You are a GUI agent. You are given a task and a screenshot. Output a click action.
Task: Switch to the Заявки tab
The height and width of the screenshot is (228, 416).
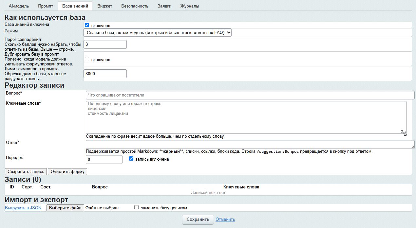coord(164,6)
